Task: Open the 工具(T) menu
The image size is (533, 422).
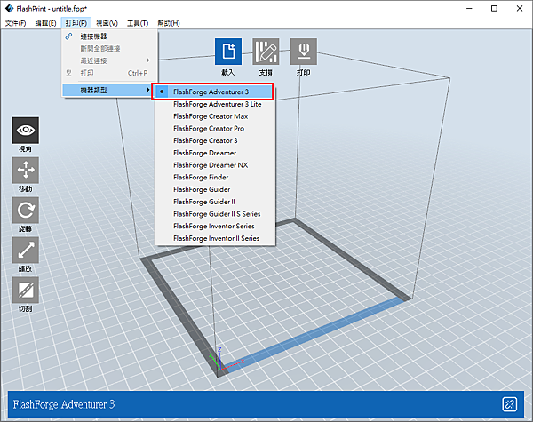Action: click(138, 23)
